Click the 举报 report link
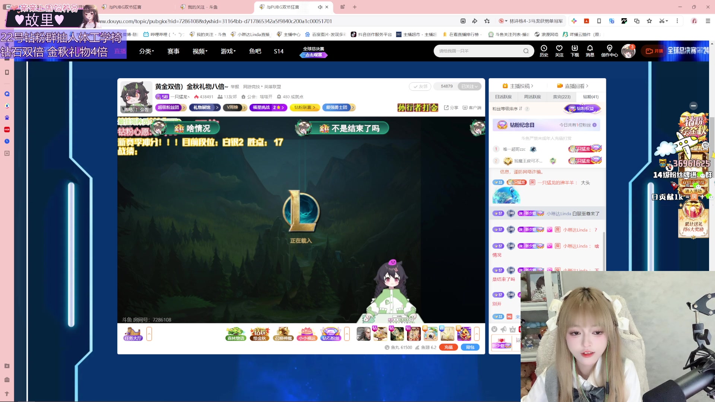This screenshot has height=402, width=715. (x=235, y=87)
